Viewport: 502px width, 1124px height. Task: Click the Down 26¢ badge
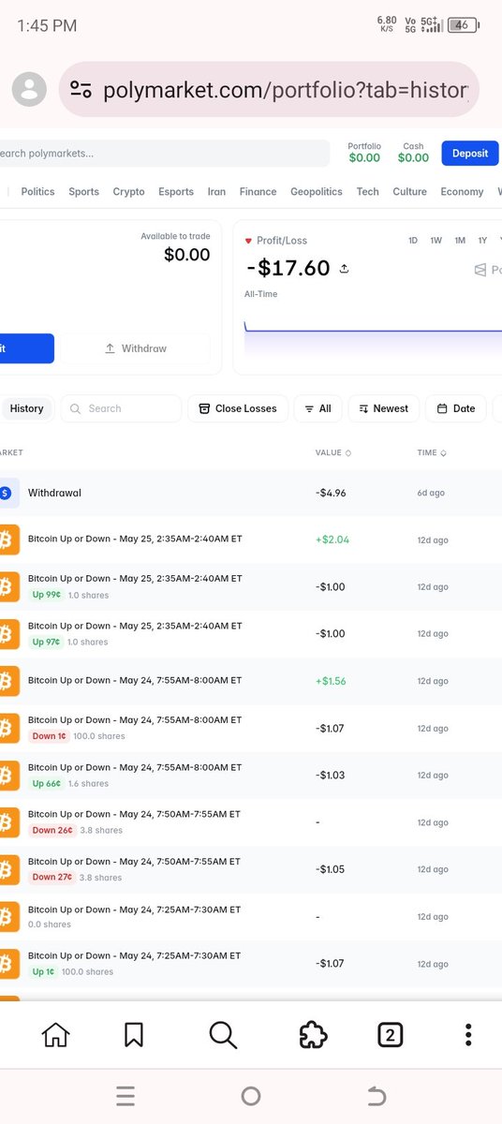tap(52, 830)
